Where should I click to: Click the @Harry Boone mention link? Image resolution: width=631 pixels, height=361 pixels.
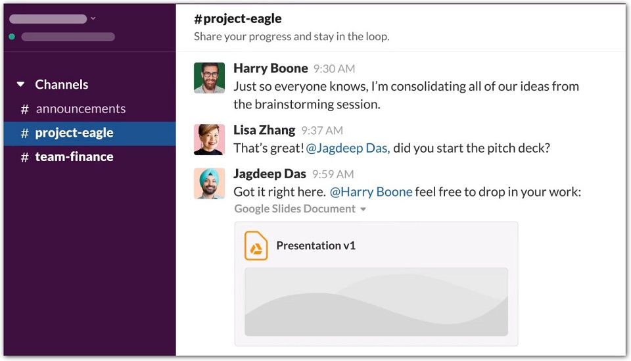pyautogui.click(x=371, y=192)
